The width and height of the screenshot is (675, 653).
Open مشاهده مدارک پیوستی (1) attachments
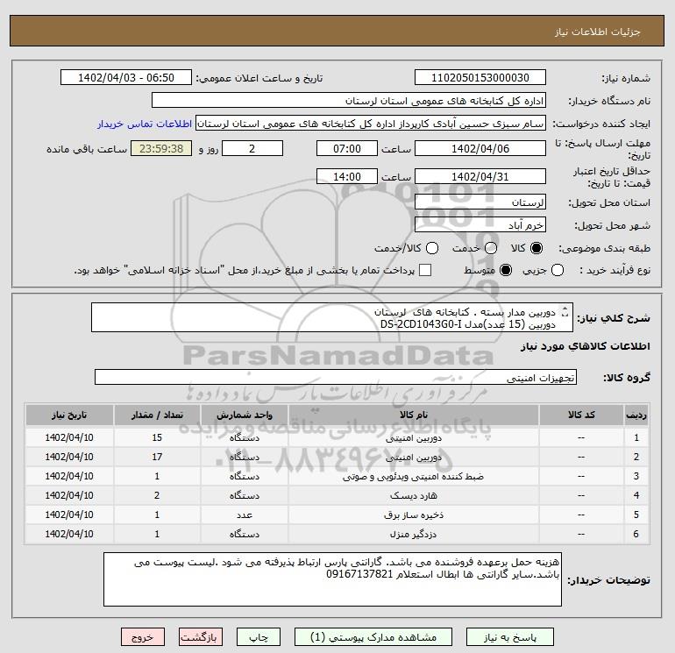[x=373, y=637]
